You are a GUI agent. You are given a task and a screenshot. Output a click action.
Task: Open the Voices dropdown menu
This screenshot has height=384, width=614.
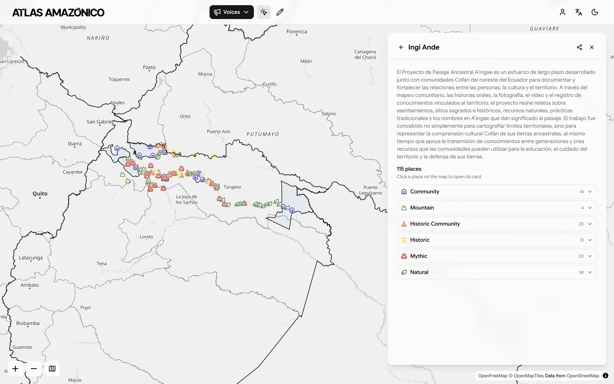[x=231, y=12]
